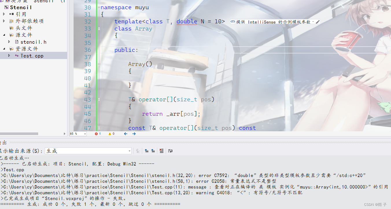Click the return _arr[pos]; statement

coord(171,114)
